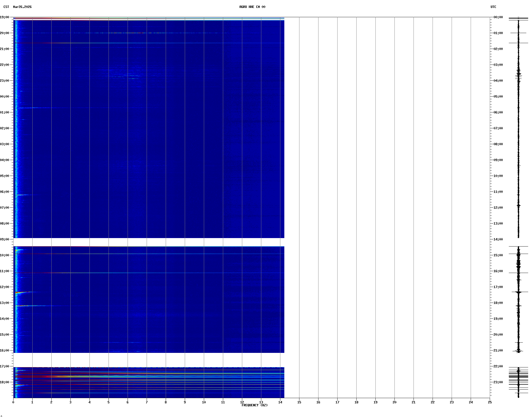
Task: Click the UTC label at top right
Action: coord(493,7)
